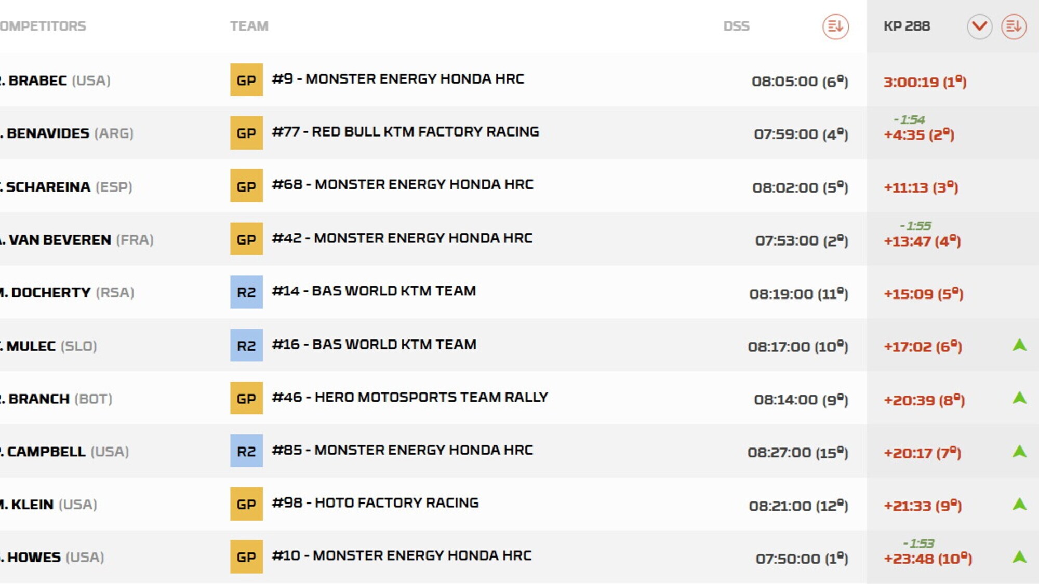The width and height of the screenshot is (1039, 584).
Task: Click the Competitors column header
Action: (43, 26)
